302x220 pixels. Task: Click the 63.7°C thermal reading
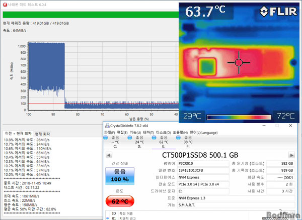(205, 11)
